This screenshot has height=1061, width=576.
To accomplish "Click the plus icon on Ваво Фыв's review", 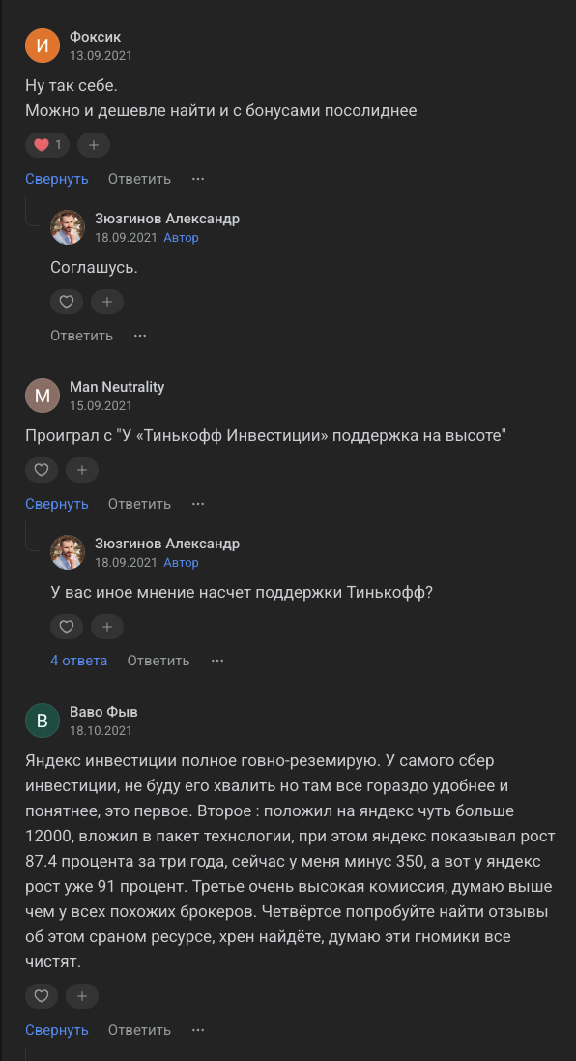I will [x=82, y=995].
